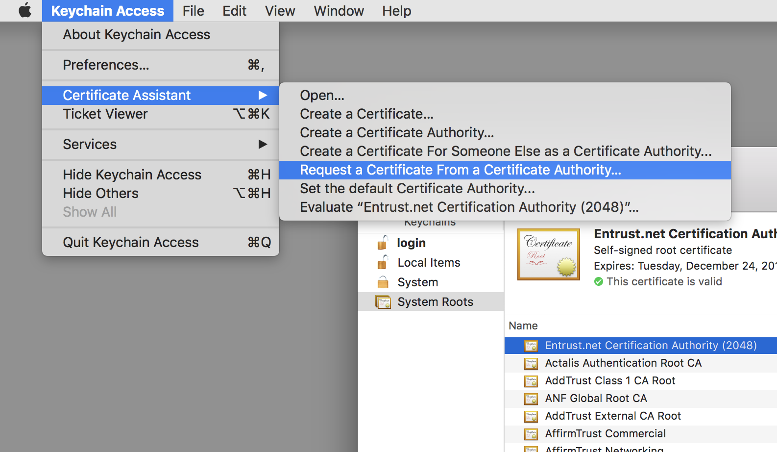
Task: Select the System keychain
Action: coord(431,282)
